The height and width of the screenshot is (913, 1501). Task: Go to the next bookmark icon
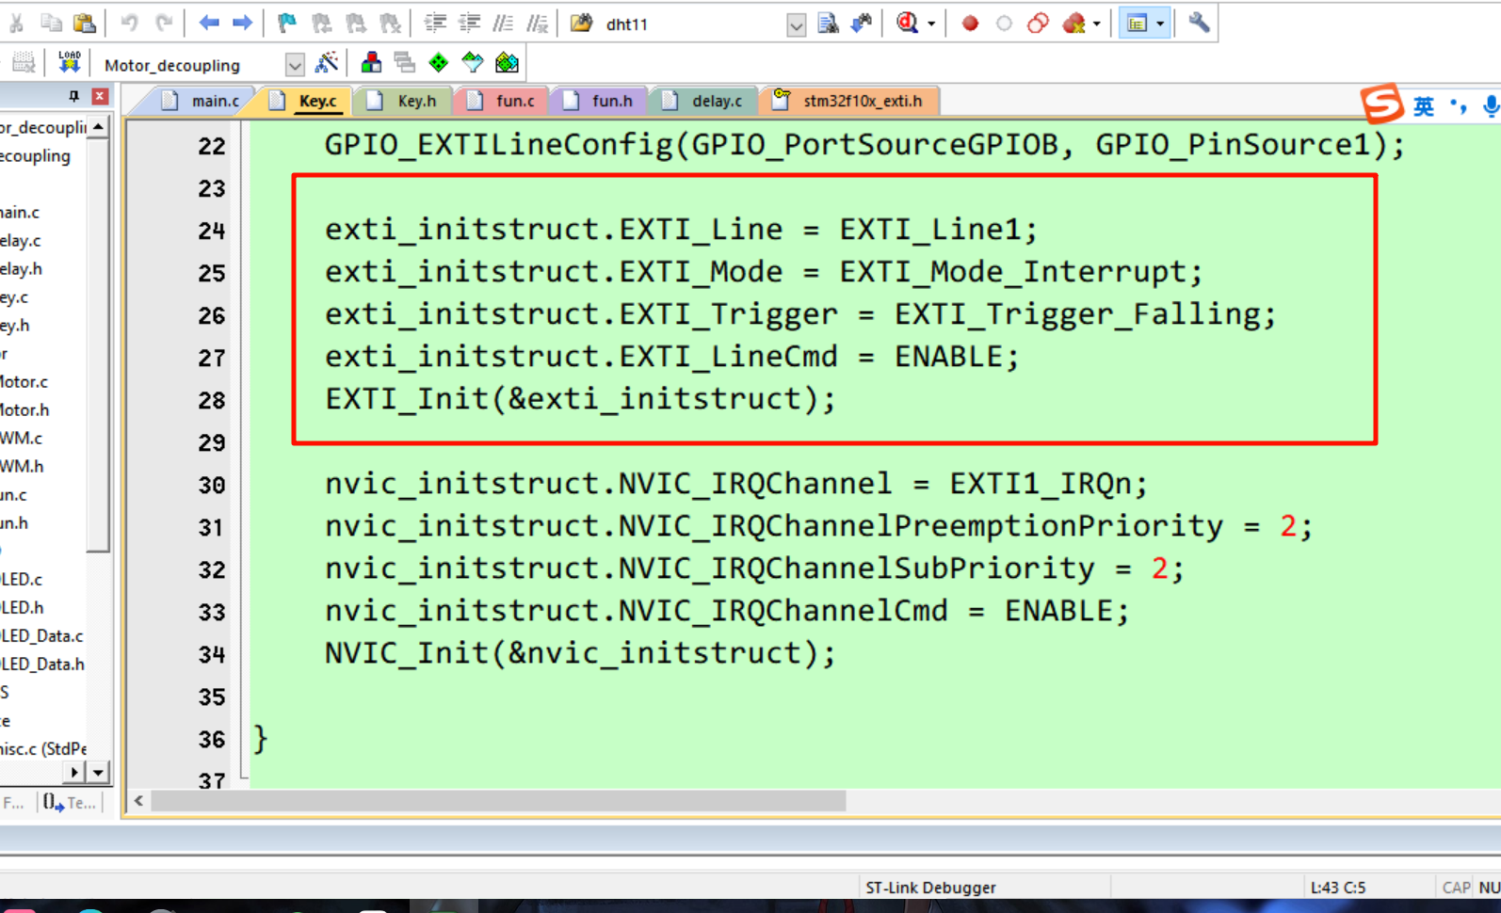coord(355,24)
